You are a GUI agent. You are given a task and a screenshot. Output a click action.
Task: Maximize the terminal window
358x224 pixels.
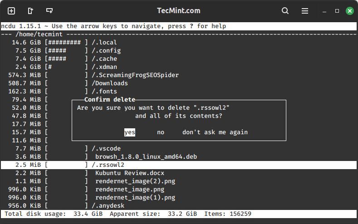[337, 10]
